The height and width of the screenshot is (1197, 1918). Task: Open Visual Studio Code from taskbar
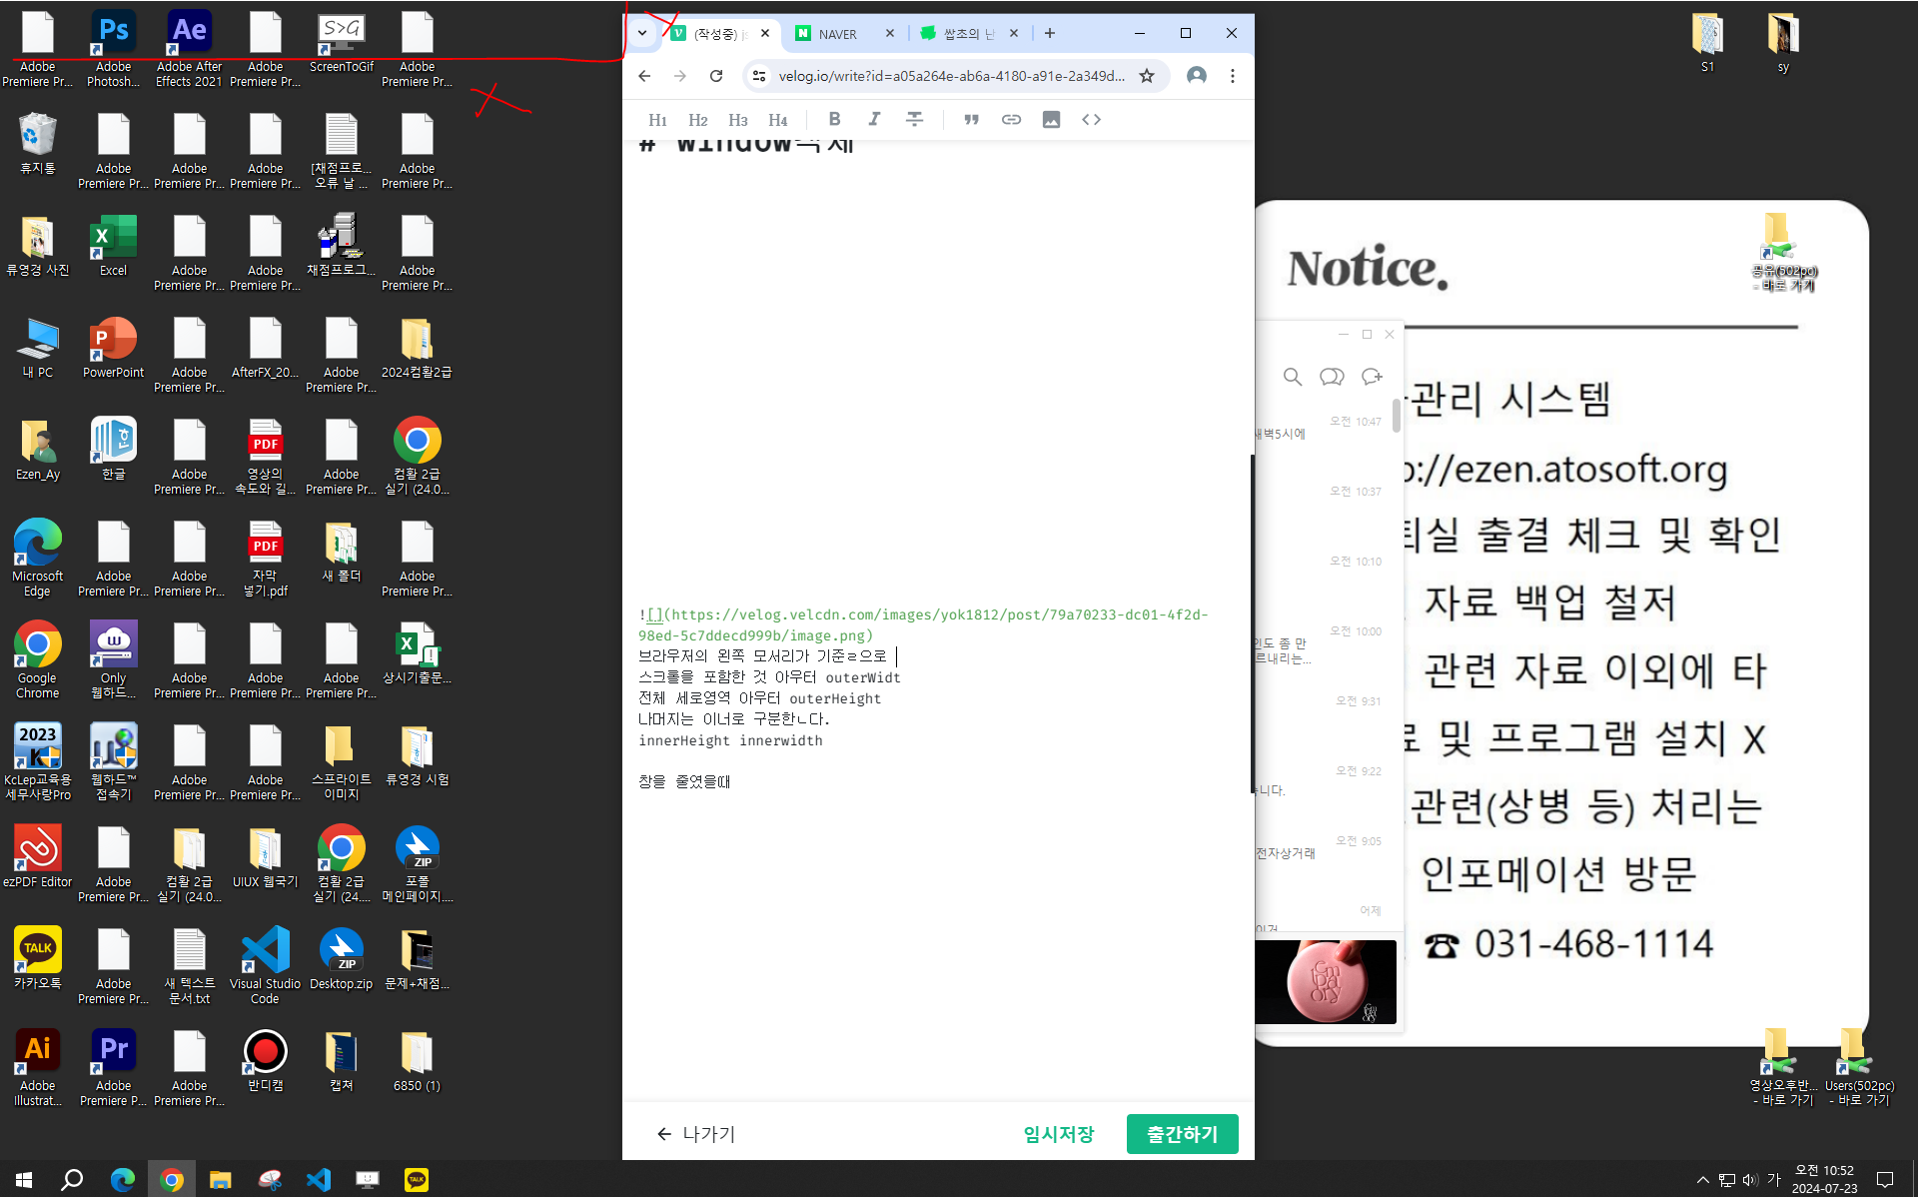tap(318, 1180)
